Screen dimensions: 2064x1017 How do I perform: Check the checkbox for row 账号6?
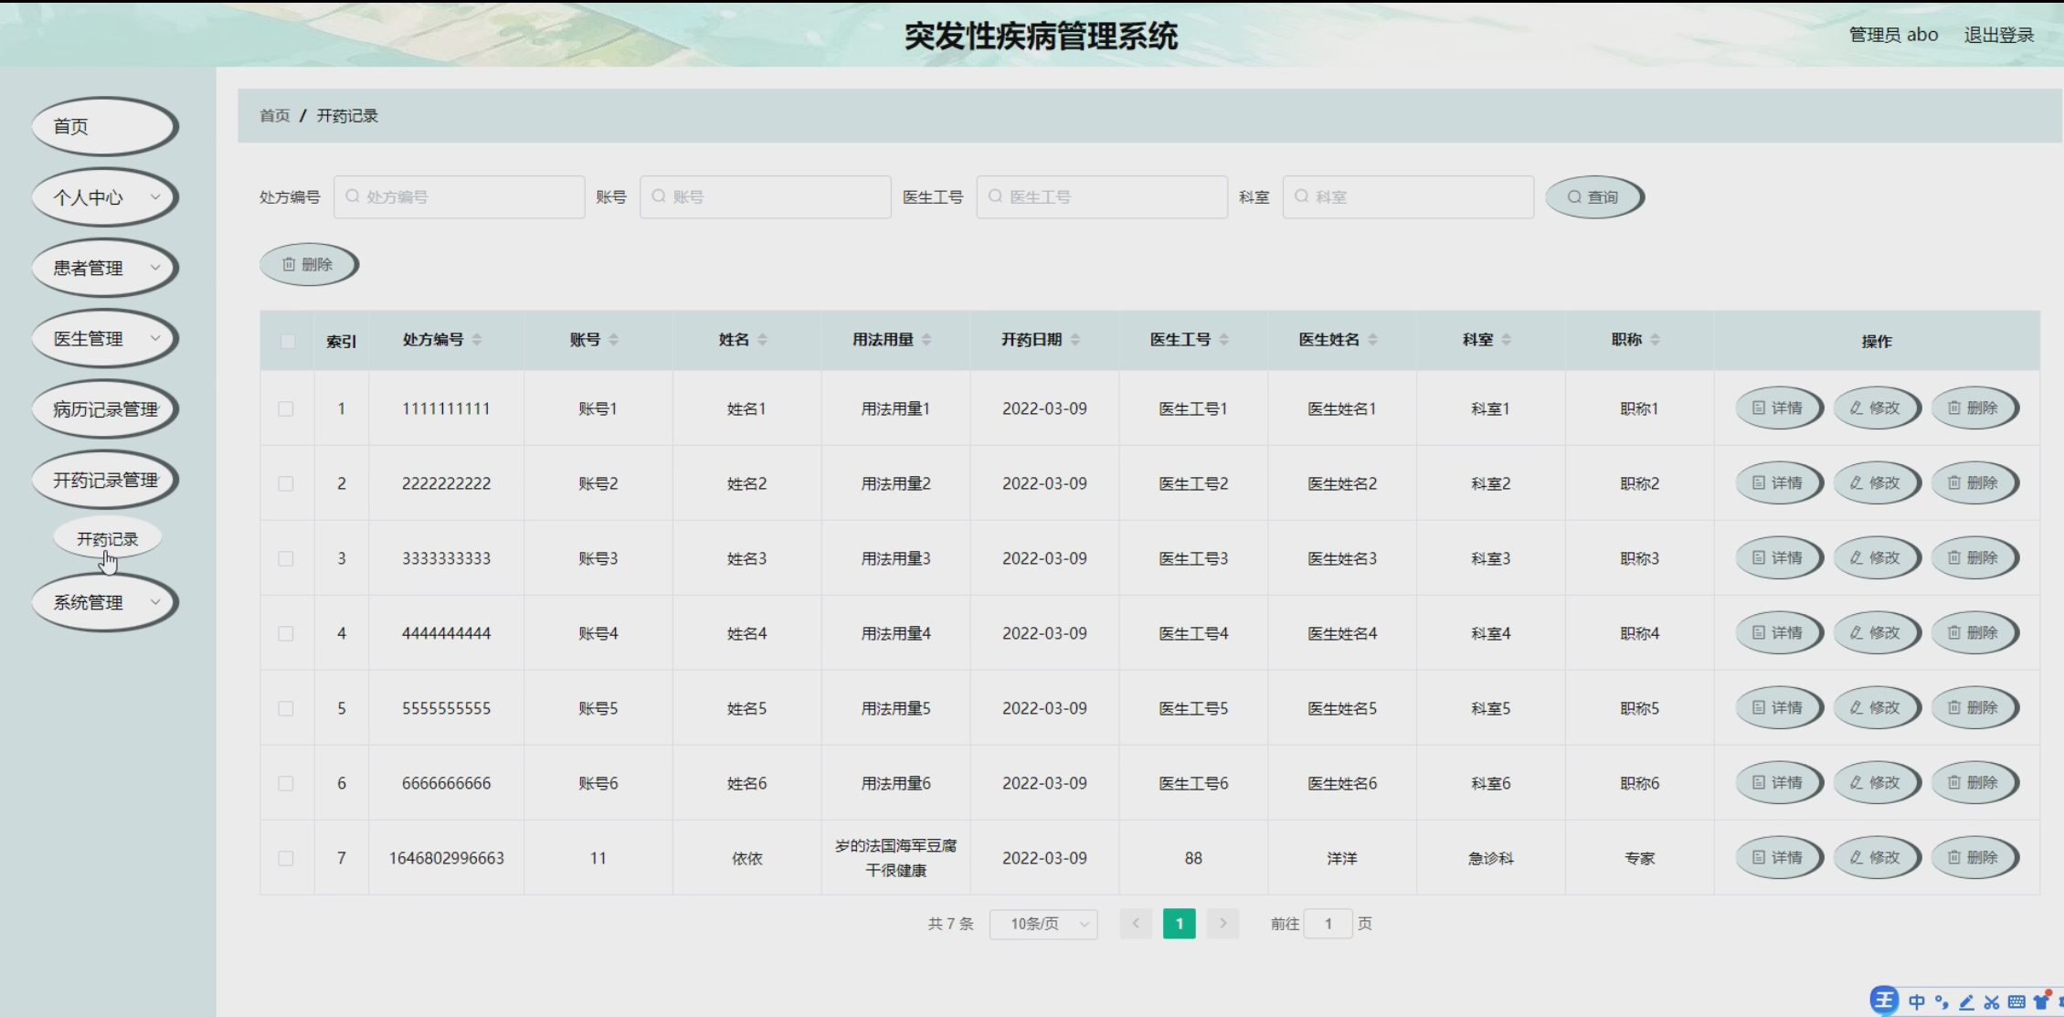286,783
